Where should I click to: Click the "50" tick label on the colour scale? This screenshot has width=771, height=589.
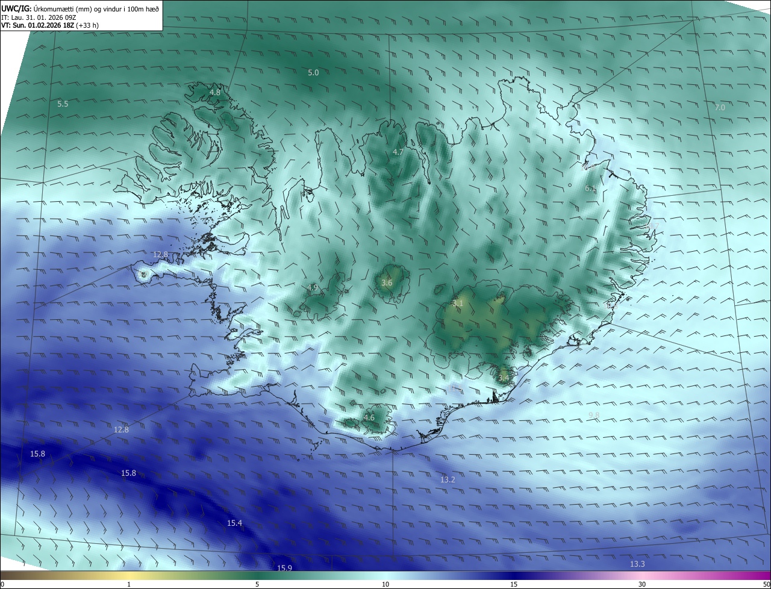(x=766, y=584)
